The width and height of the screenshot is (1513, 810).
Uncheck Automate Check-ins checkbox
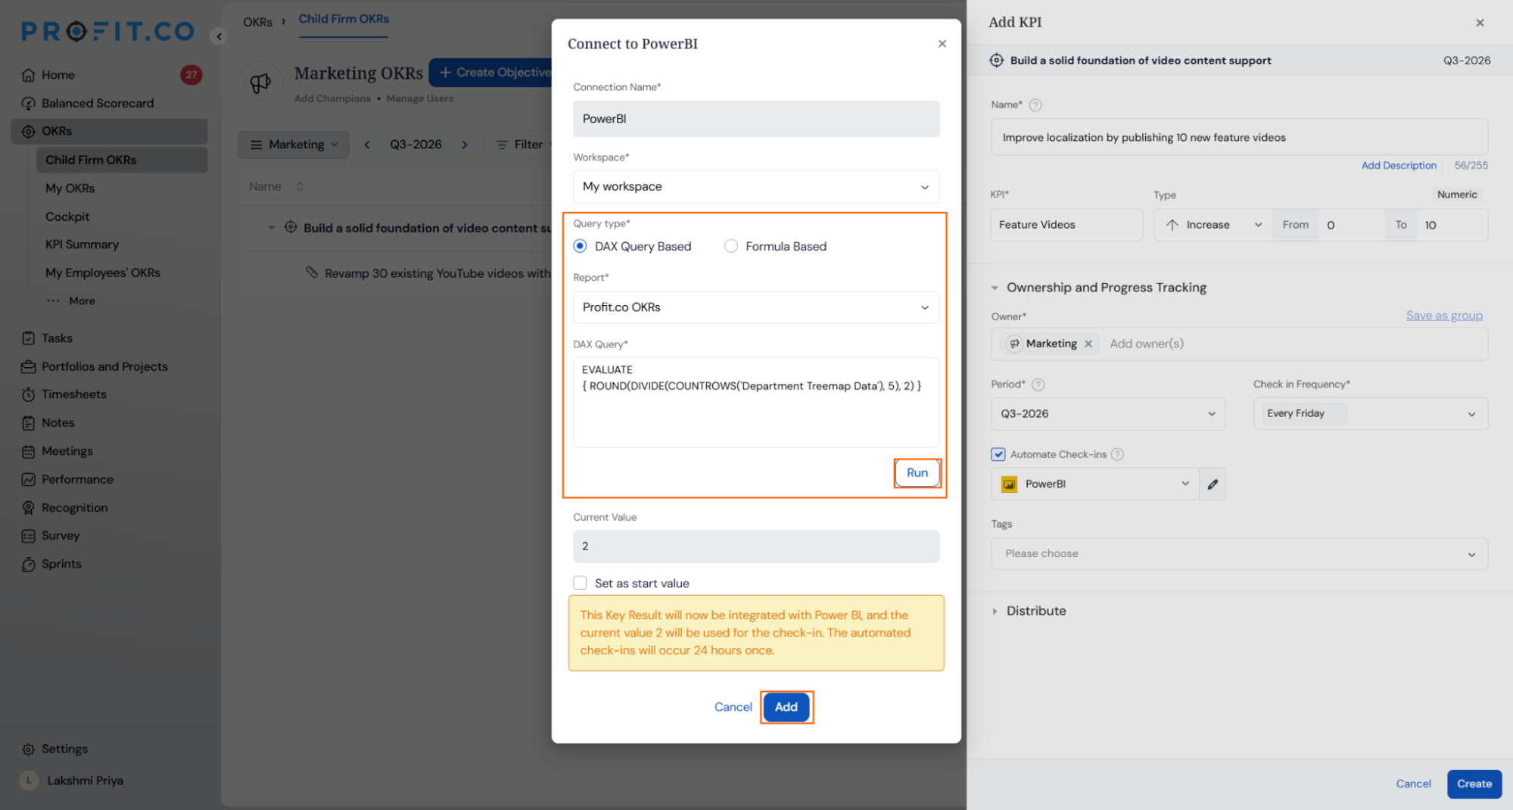tap(998, 454)
